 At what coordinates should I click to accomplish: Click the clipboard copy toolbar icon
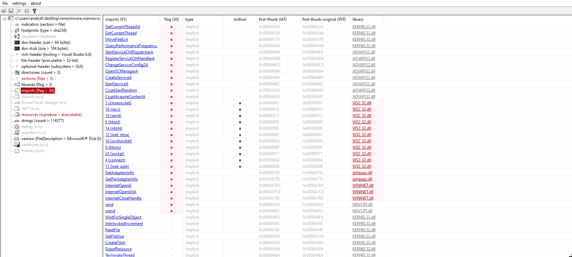pos(27,11)
